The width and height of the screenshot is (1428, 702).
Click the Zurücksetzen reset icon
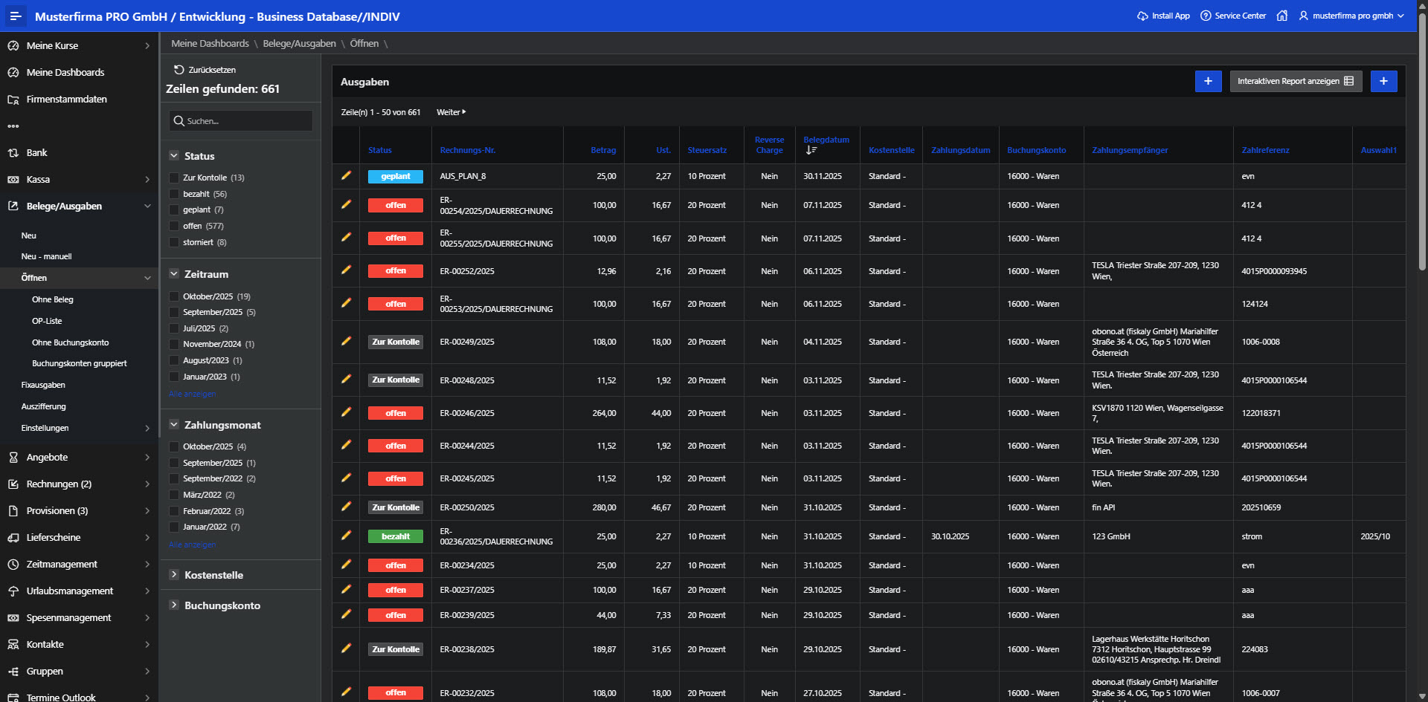[x=178, y=70]
